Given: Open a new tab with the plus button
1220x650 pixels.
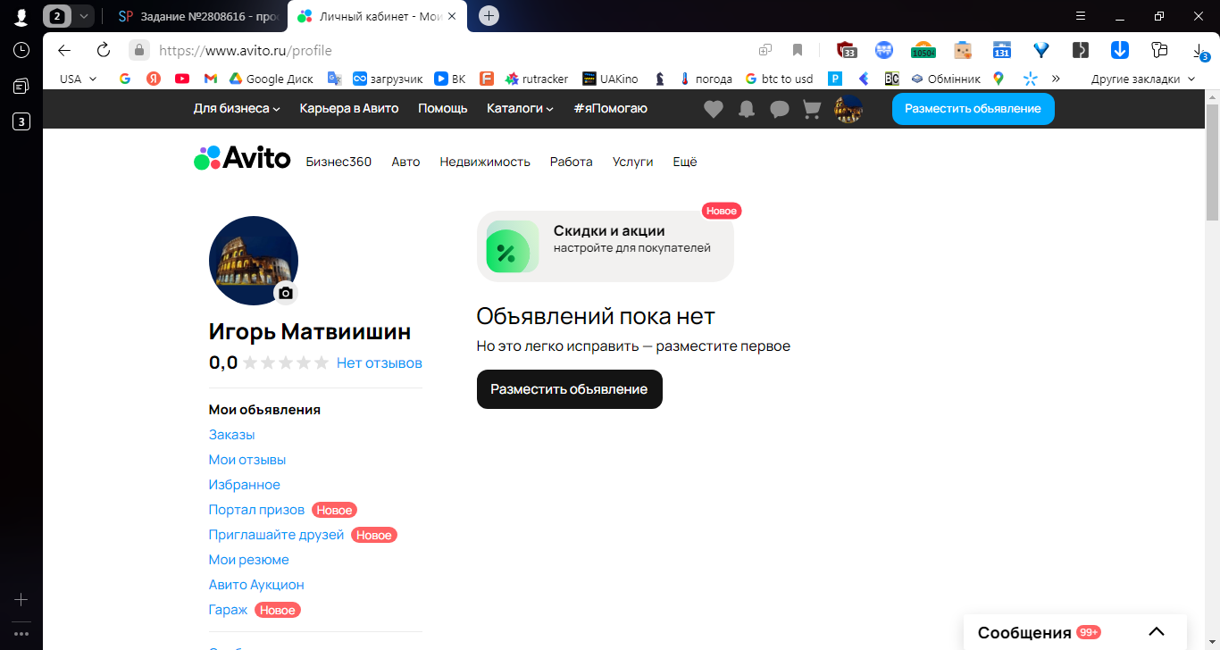Looking at the screenshot, I should [x=489, y=15].
